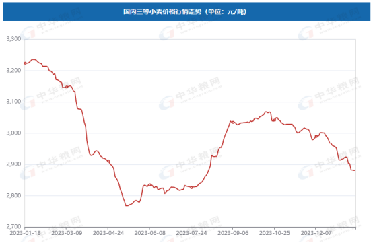Image resolution: width=373 pixels, height=243 pixels.
Task: Click the chart title 国内三等小麦价格行情走势
Action: (x=162, y=11)
